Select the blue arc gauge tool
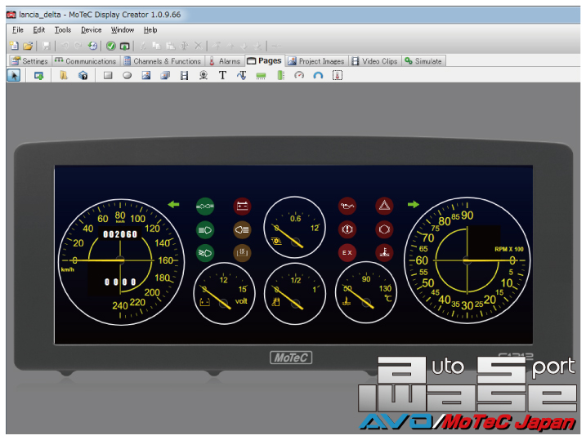The image size is (586, 440). [x=318, y=75]
